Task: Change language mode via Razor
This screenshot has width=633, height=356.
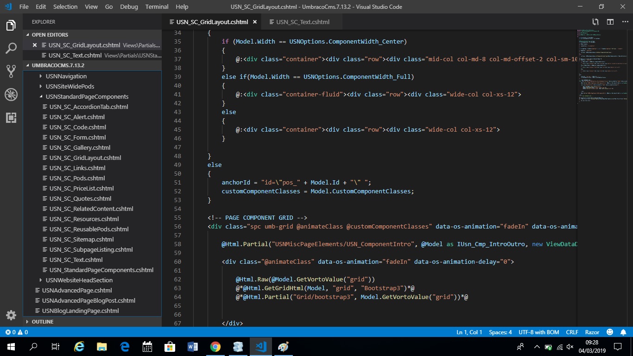Action: 592,332
